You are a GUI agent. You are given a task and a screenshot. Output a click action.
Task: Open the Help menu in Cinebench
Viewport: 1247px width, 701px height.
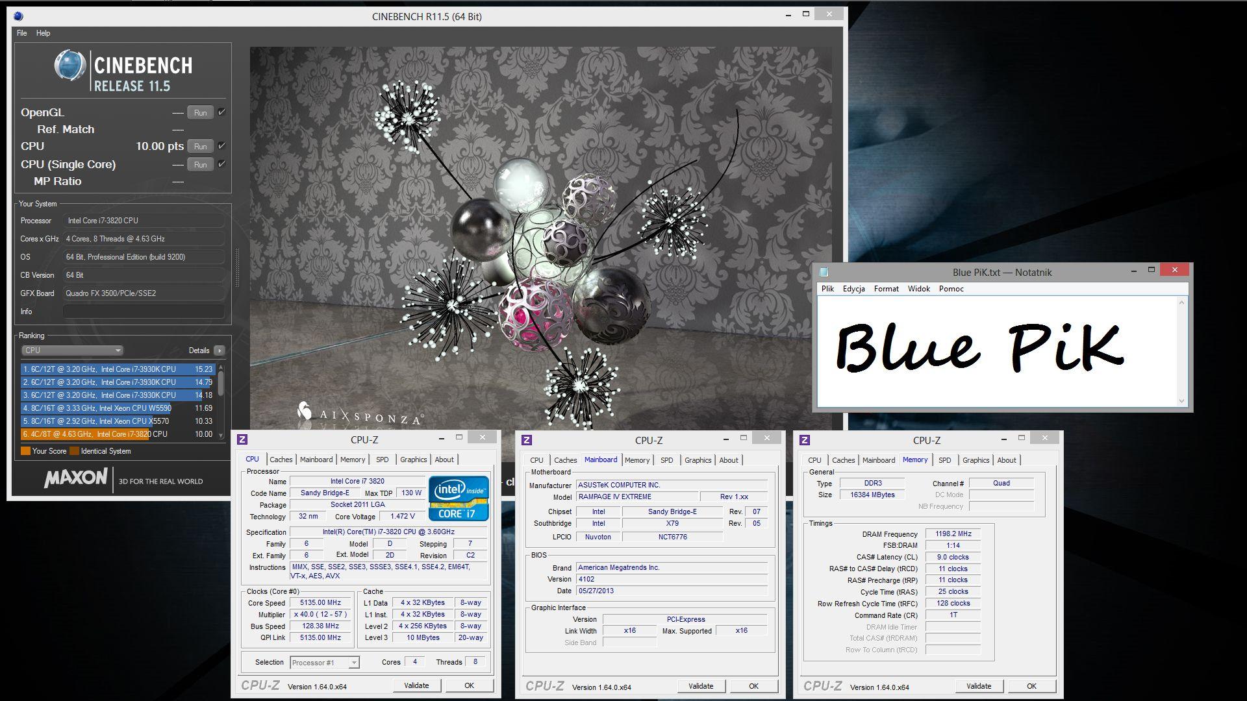click(43, 33)
